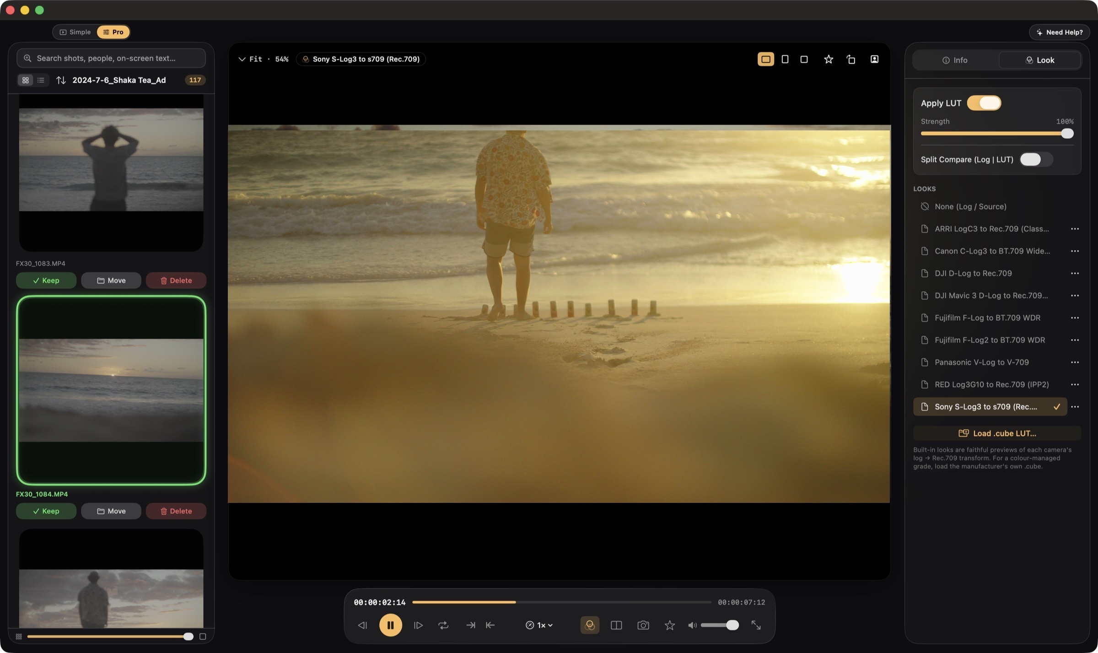Toggle loop playback
This screenshot has width=1098, height=653.
443,625
